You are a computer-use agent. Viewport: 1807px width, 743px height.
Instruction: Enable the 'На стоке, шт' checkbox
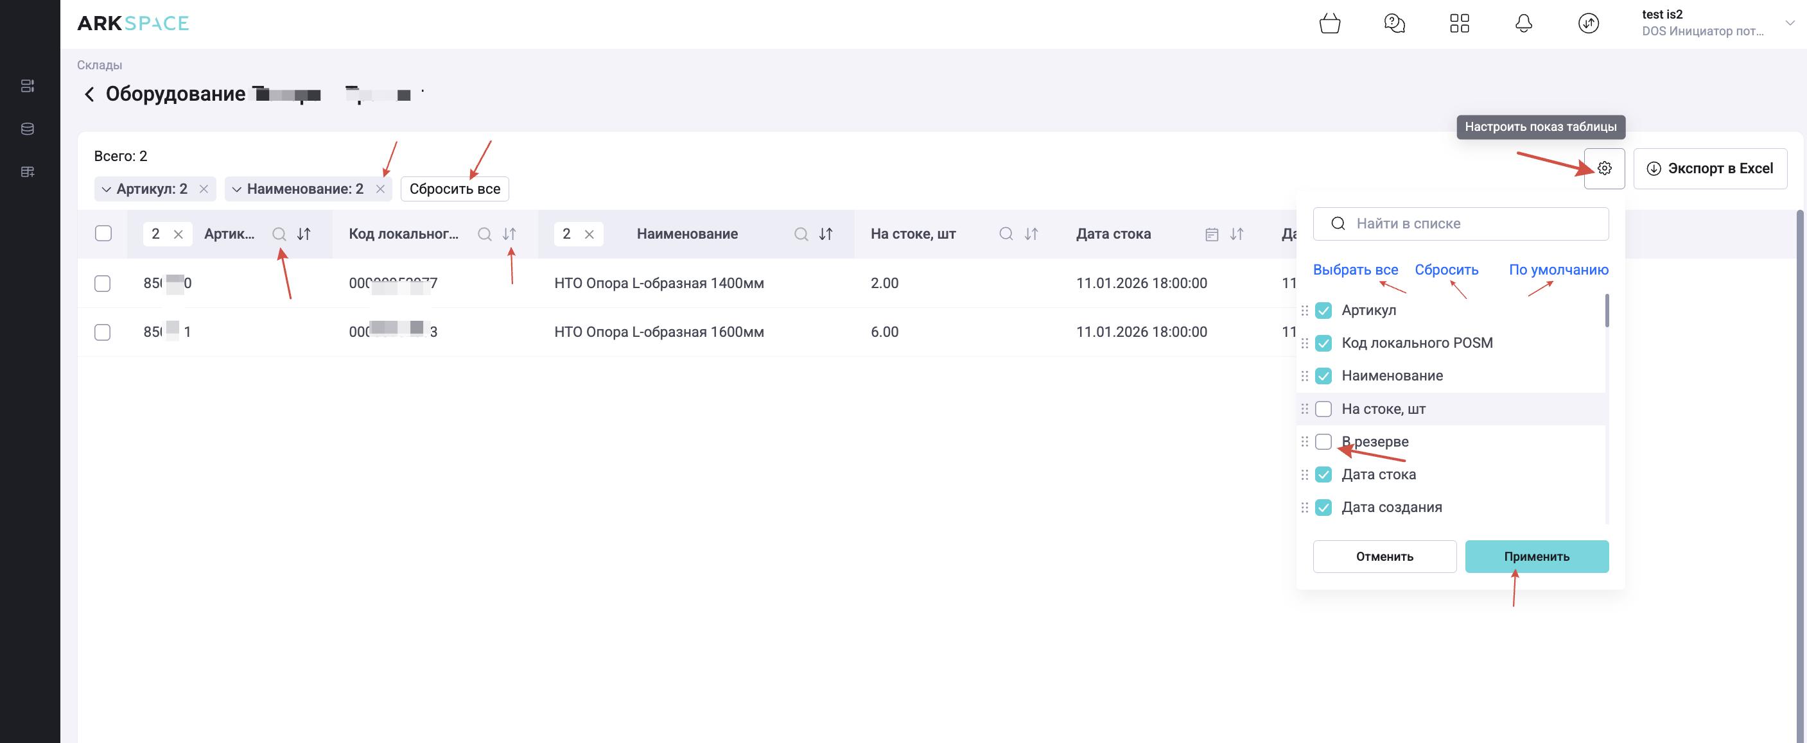coord(1323,409)
